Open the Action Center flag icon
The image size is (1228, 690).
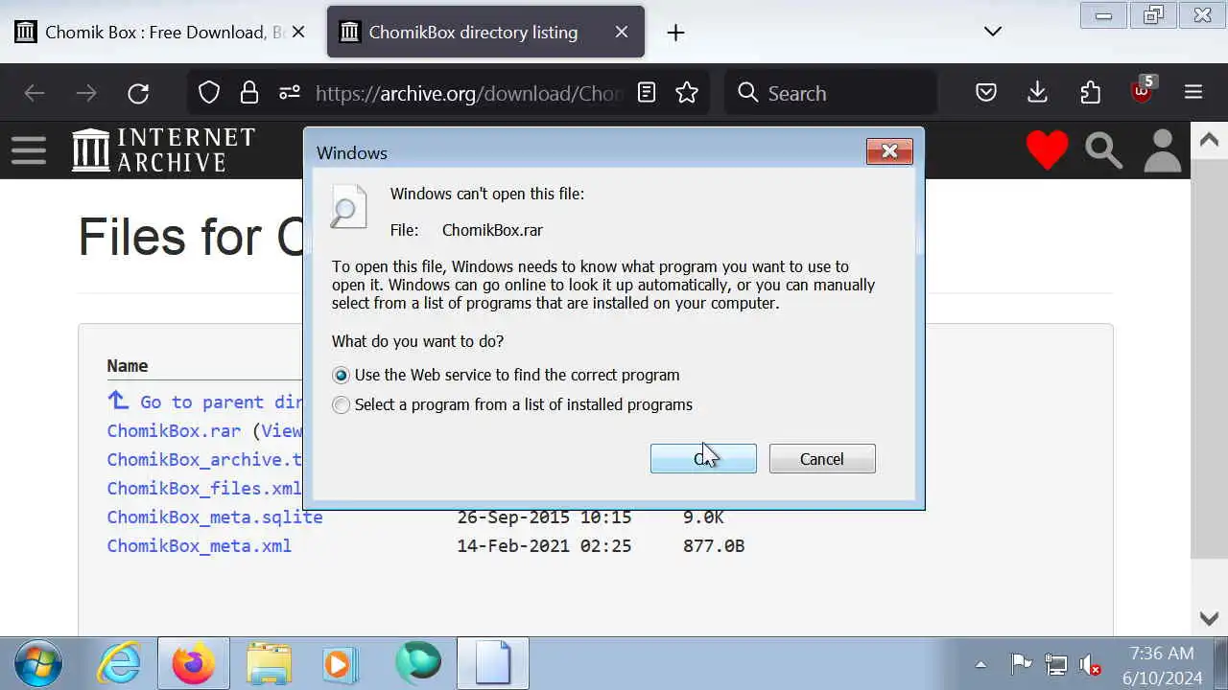tap(1021, 664)
